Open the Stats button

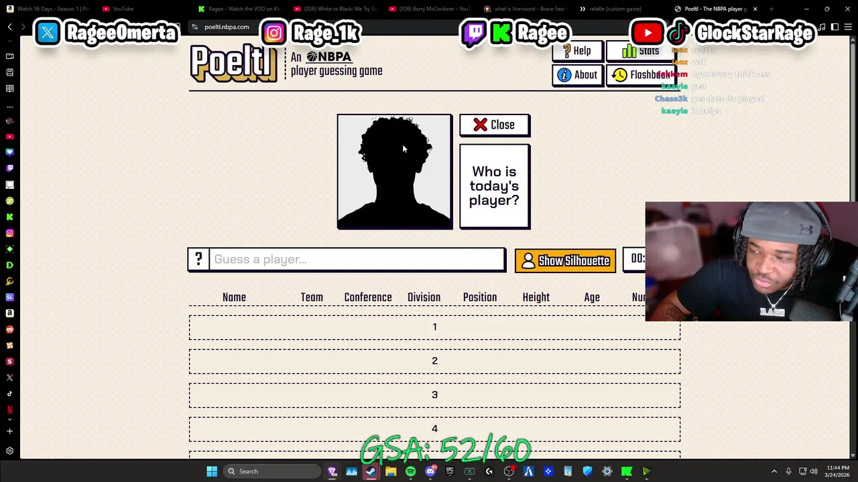click(x=641, y=52)
